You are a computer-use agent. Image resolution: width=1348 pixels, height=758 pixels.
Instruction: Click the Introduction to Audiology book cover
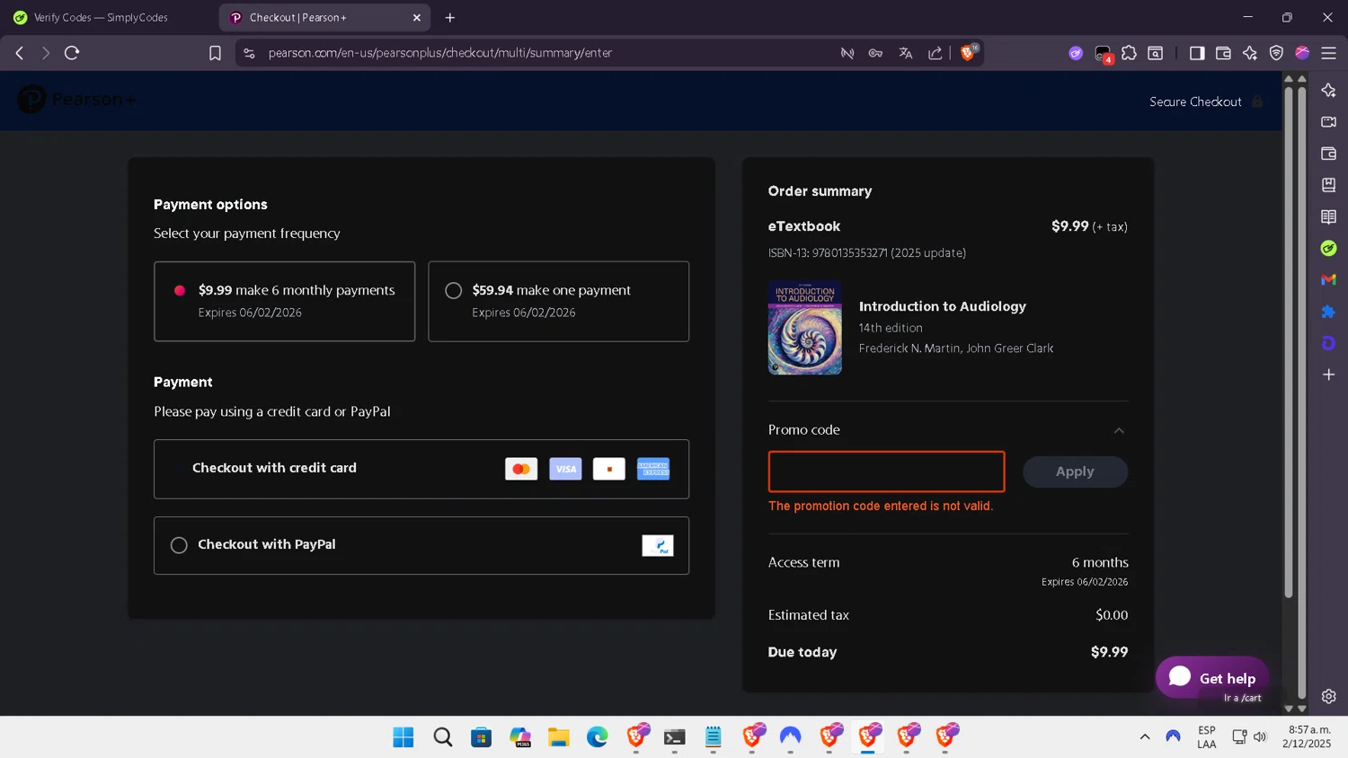804,328
